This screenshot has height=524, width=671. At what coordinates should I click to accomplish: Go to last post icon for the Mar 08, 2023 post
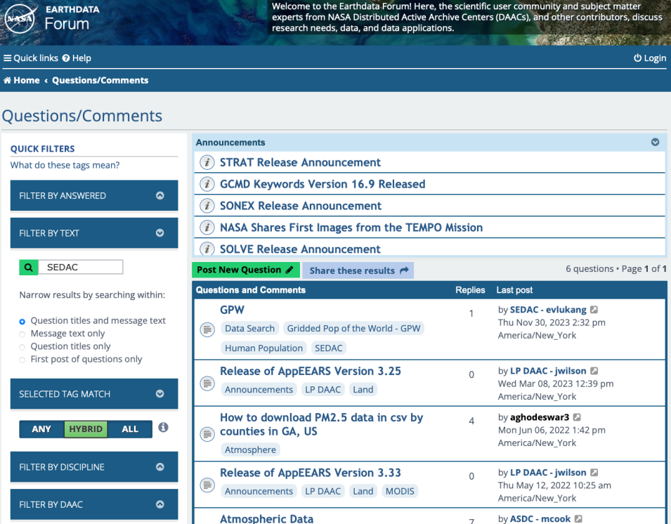[x=594, y=371]
